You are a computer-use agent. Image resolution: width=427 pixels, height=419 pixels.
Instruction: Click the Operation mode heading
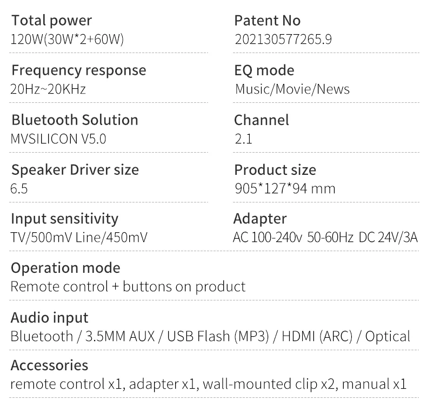click(x=65, y=268)
